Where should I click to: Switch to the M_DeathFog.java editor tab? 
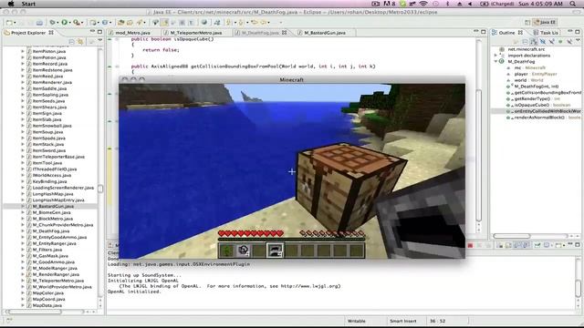tap(260, 33)
